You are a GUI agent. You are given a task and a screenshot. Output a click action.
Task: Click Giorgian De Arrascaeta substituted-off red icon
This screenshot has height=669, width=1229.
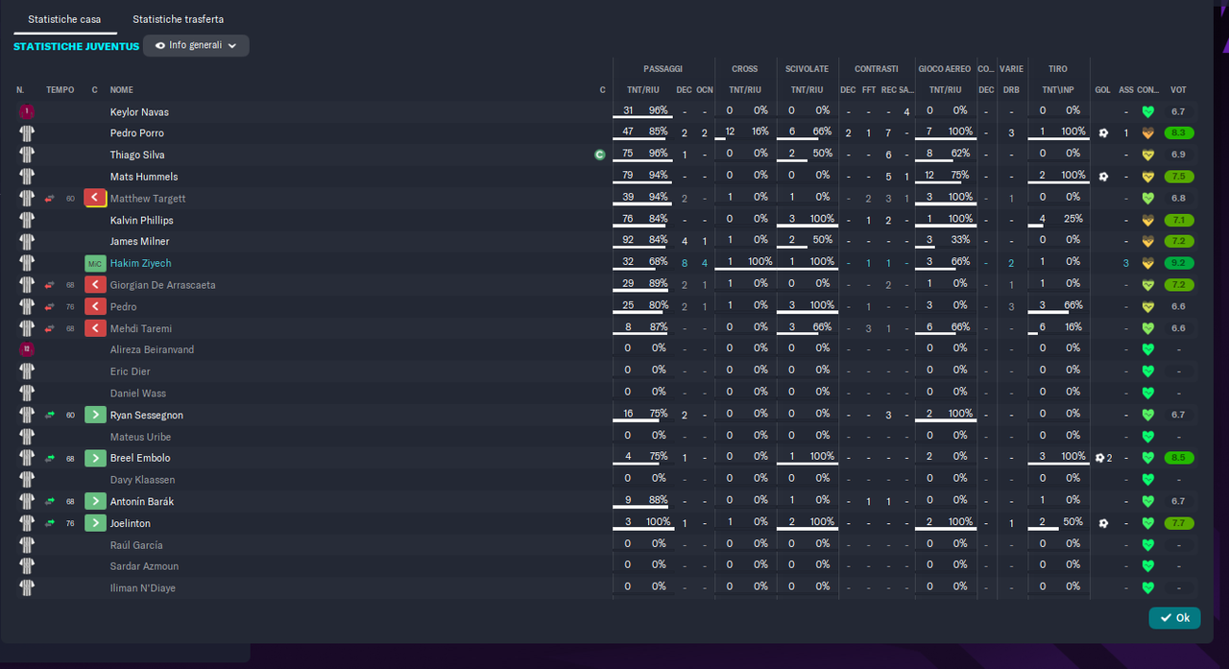click(95, 285)
